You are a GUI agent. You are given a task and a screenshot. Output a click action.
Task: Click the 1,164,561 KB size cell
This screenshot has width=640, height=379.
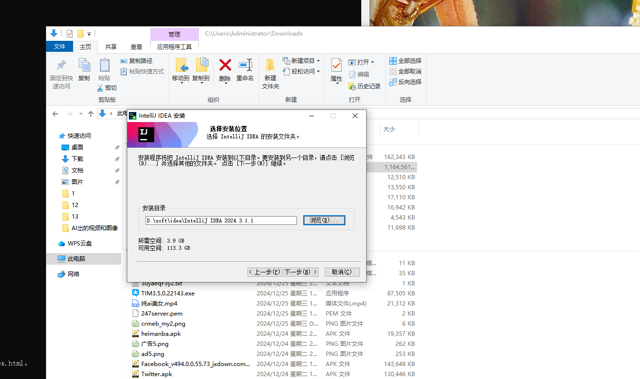click(399, 167)
